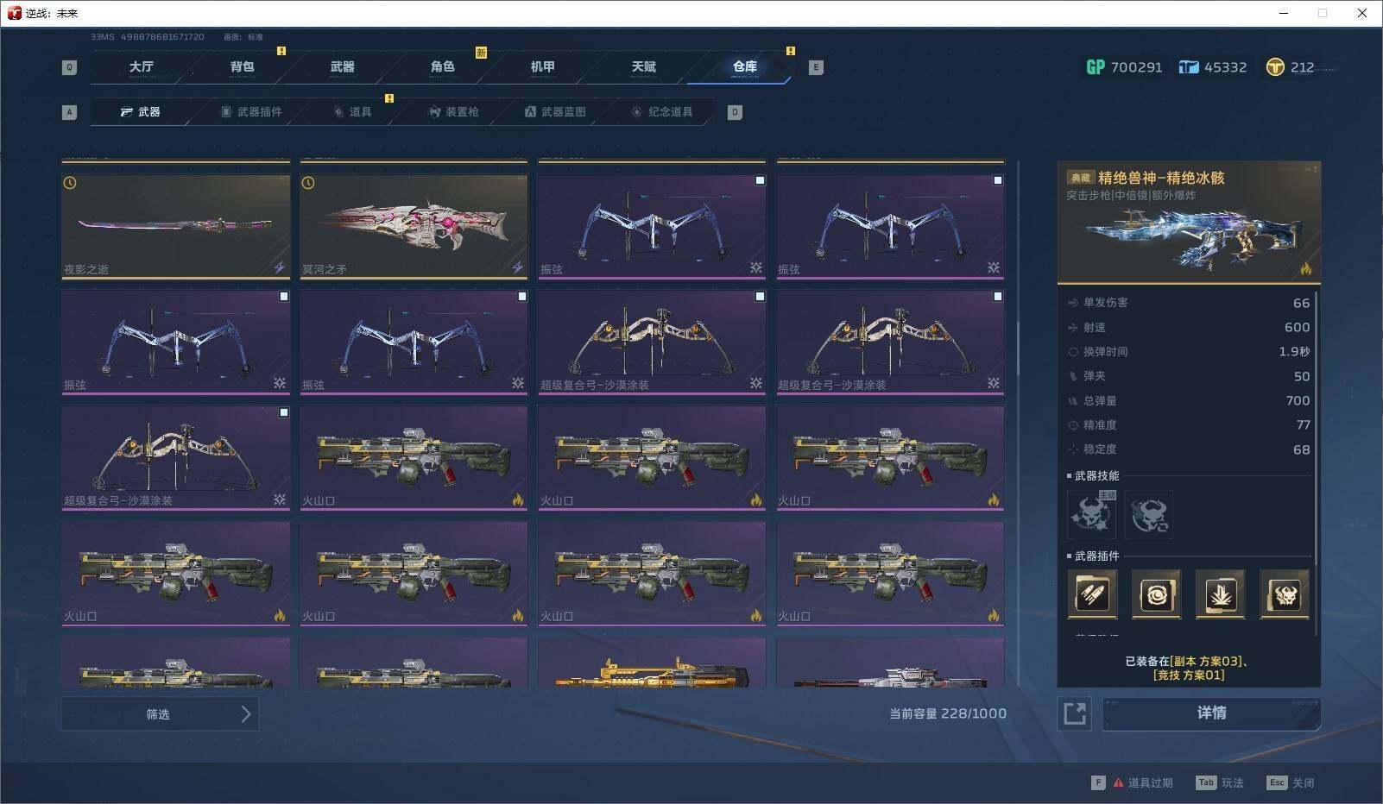Click the D key icon after 纪念道具
Viewport: 1383px width, 804px height.
[735, 112]
